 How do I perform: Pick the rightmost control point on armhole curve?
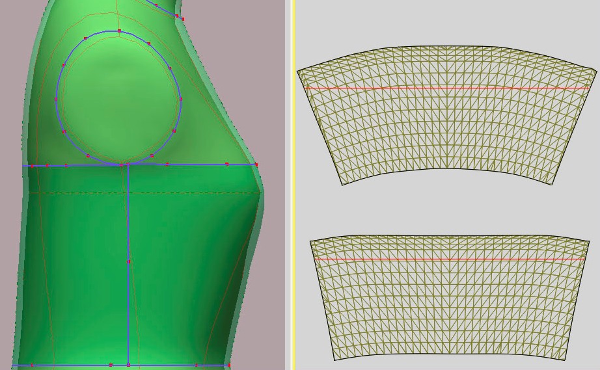(x=181, y=99)
